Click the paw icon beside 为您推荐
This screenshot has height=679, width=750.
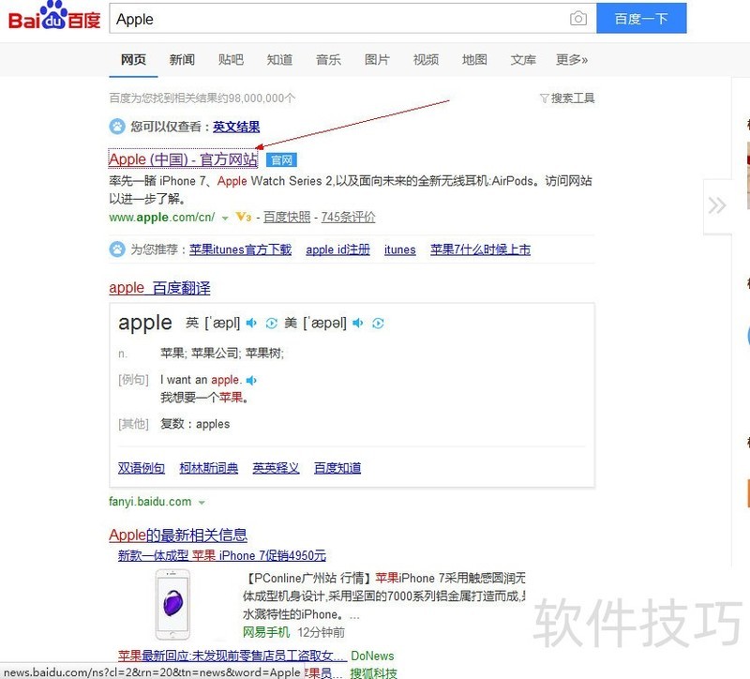[117, 249]
